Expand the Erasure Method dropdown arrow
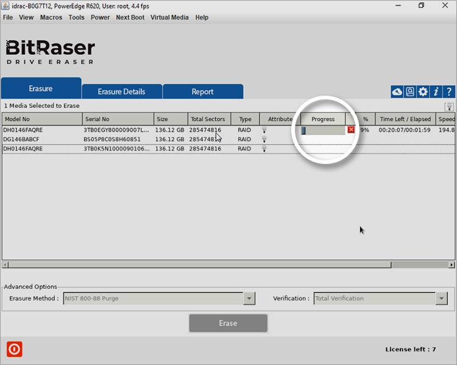The width and height of the screenshot is (457, 365). coord(249,298)
